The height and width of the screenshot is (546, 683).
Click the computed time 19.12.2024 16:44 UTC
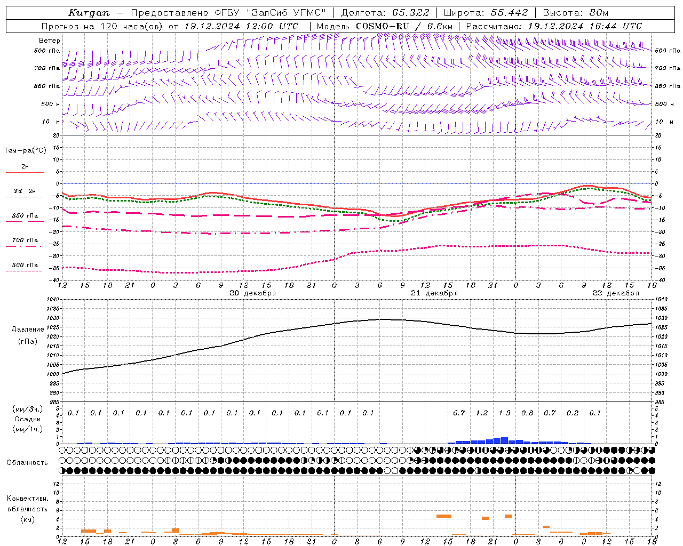pos(585,26)
